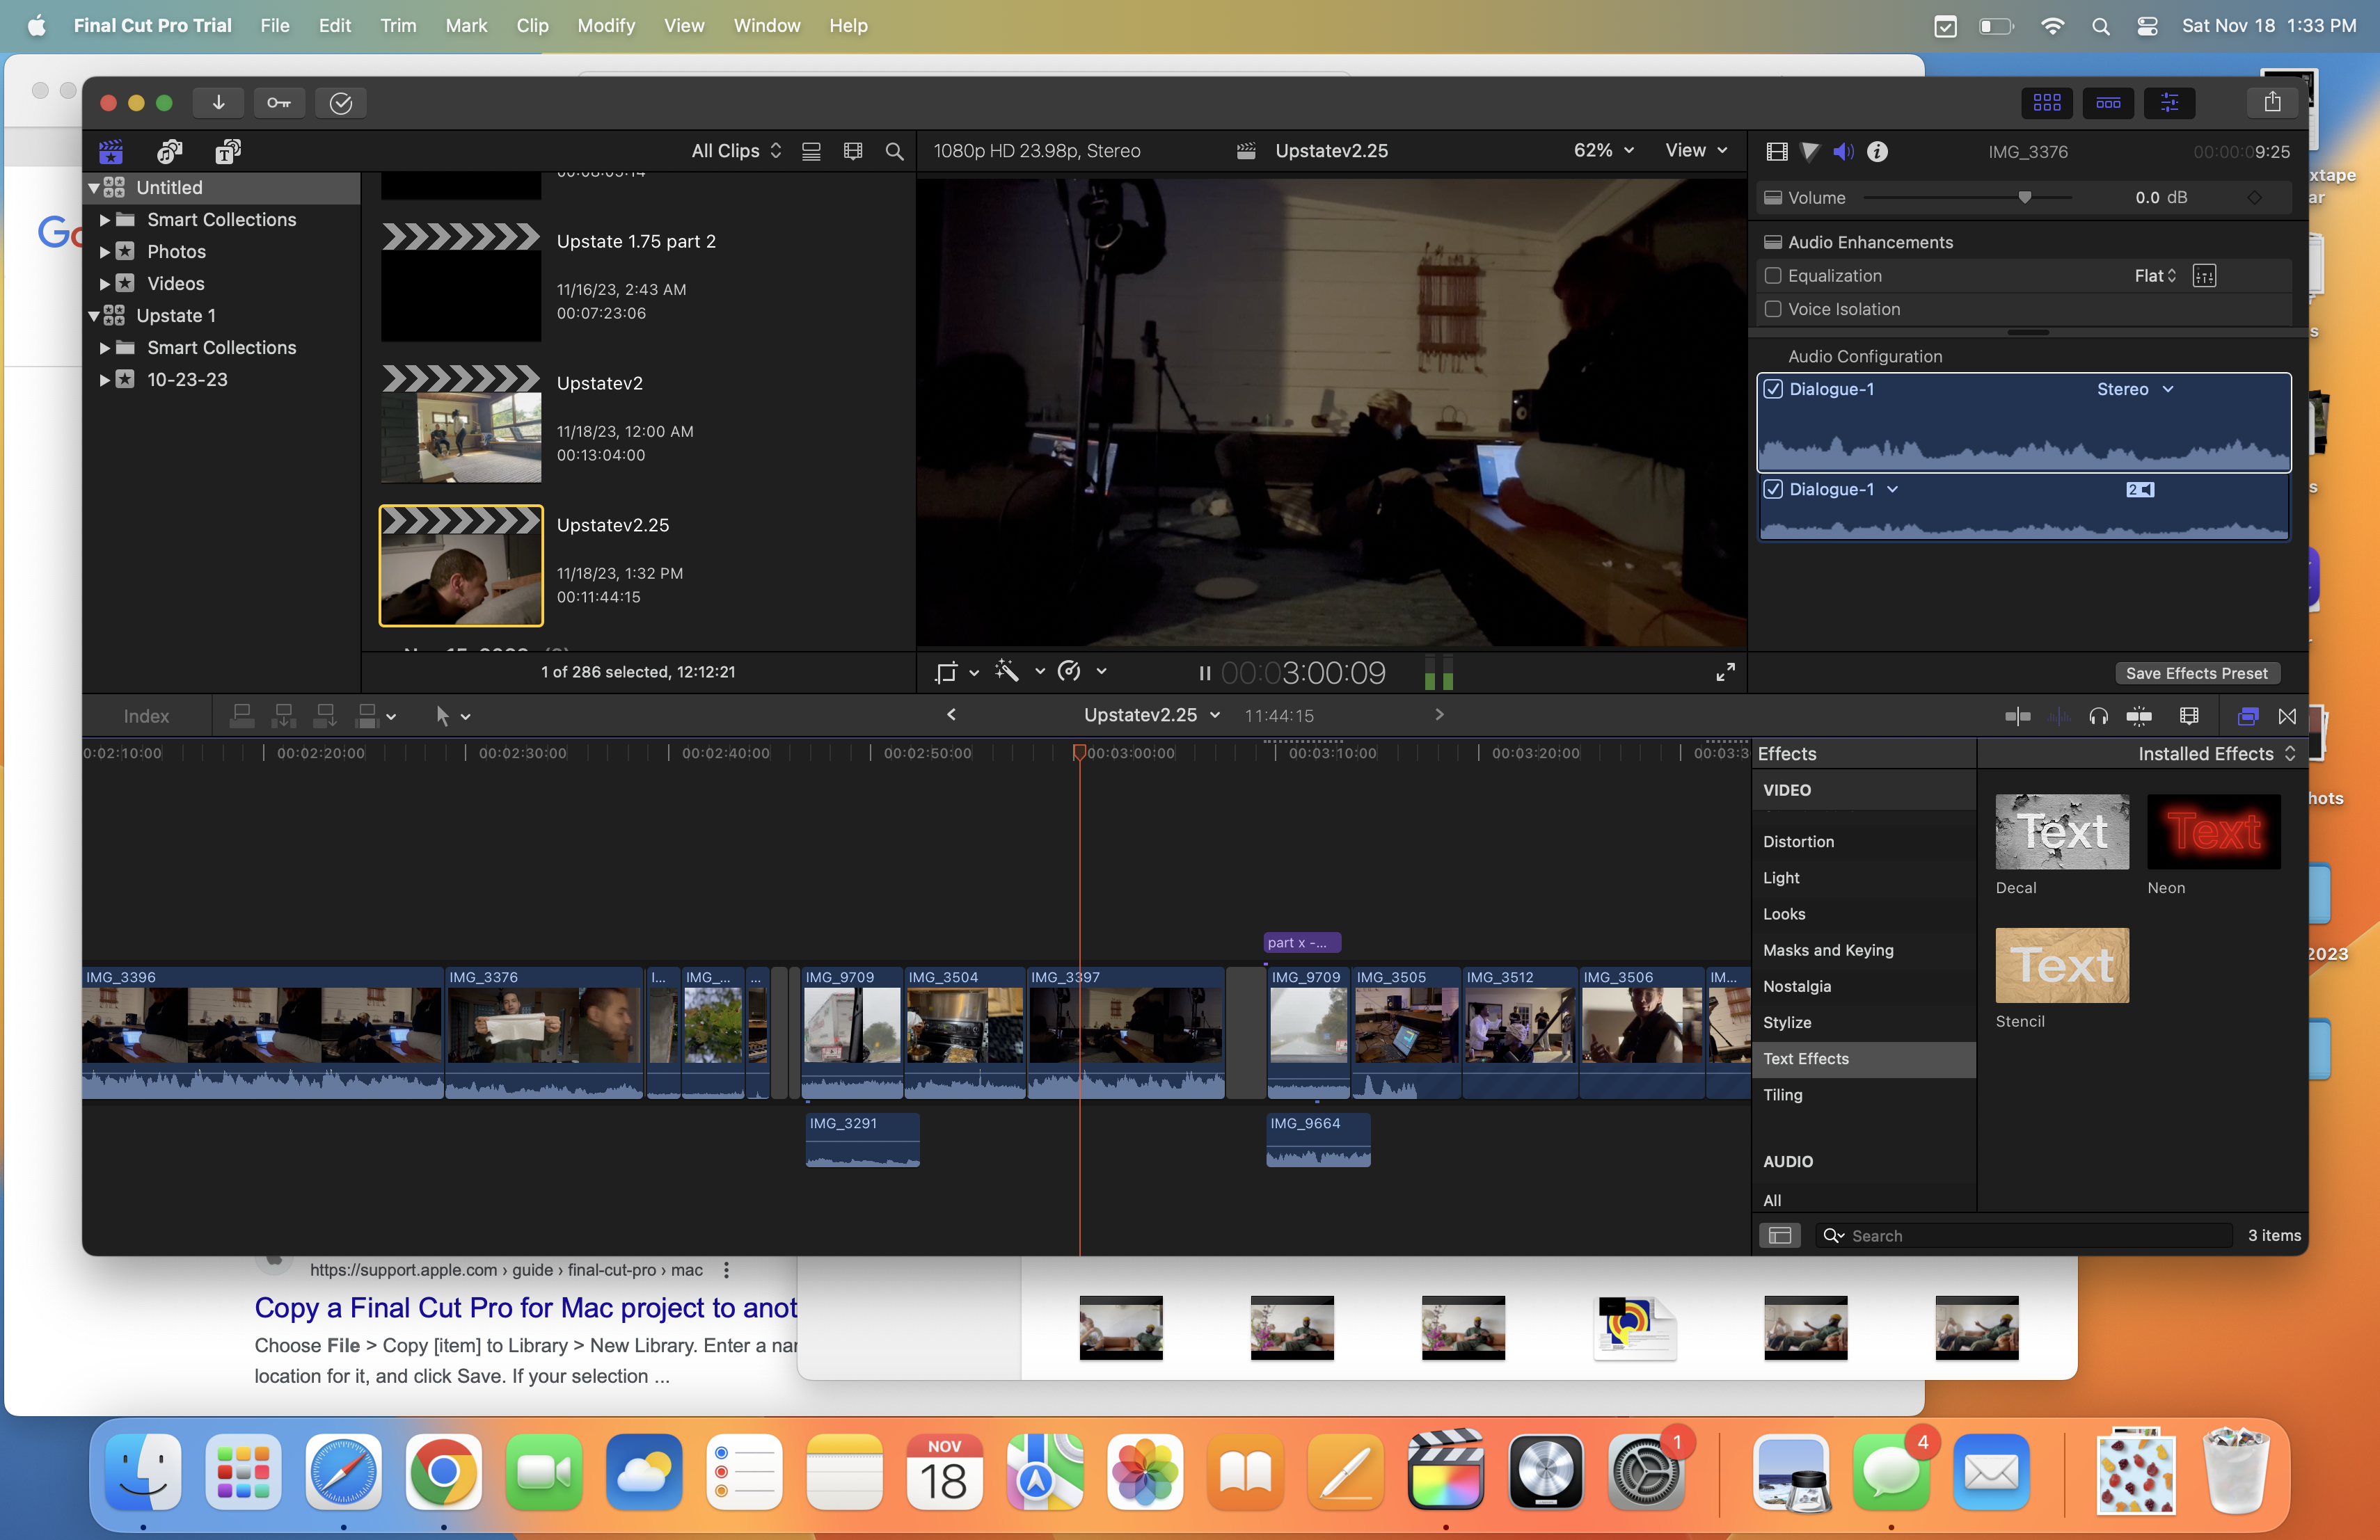The width and height of the screenshot is (2380, 1540).
Task: Select the Neon text effect thumbnail
Action: coord(2214,831)
